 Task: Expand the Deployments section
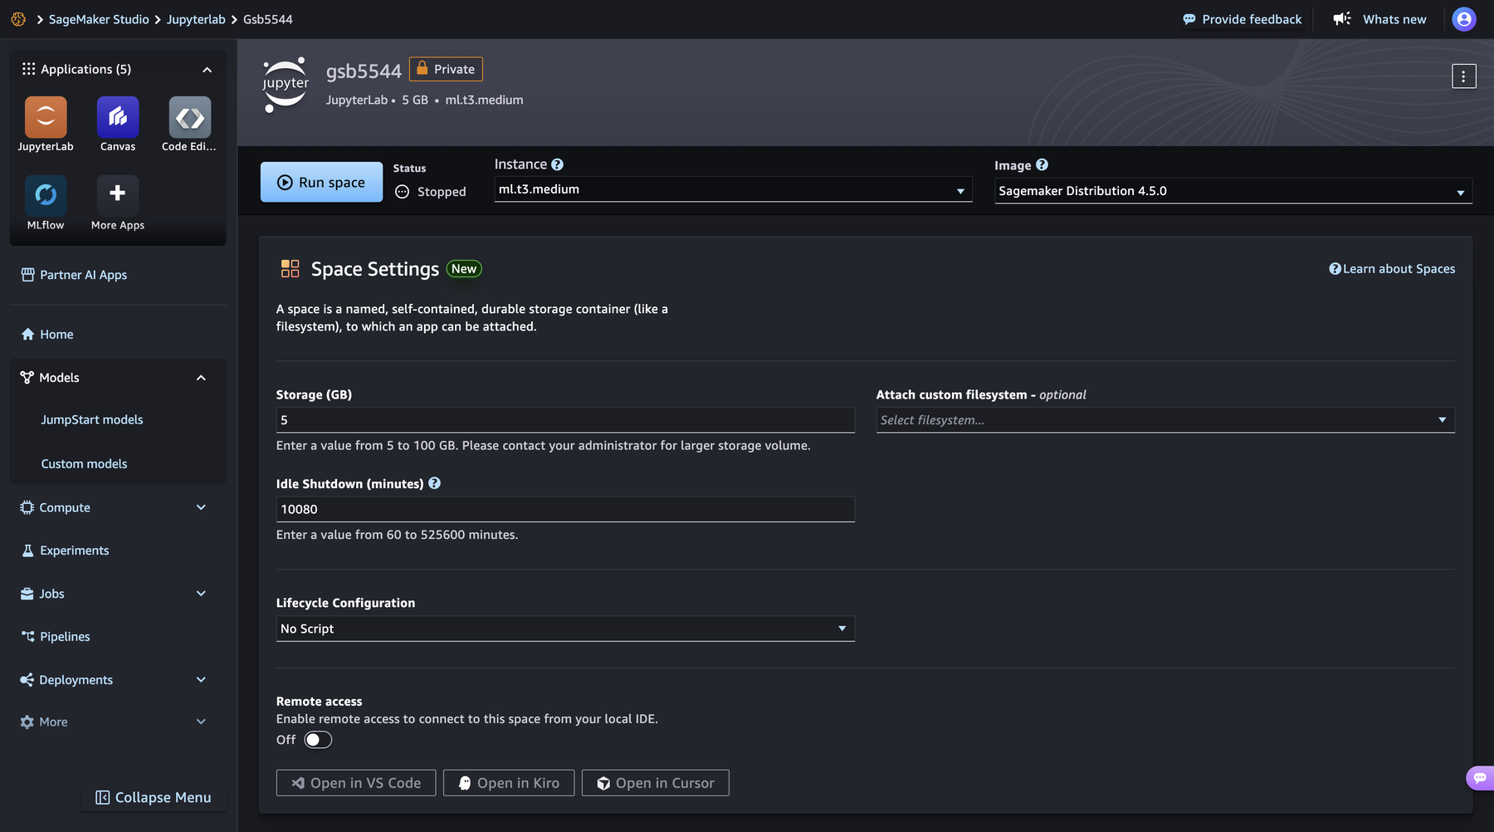201,680
